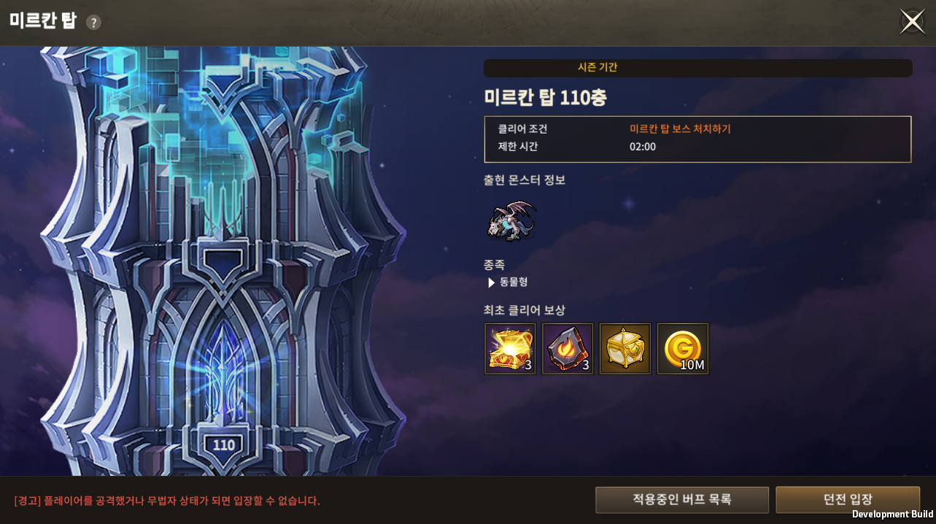This screenshot has height=524, width=936.
Task: Select the floor 110 badge on tower
Action: point(224,445)
